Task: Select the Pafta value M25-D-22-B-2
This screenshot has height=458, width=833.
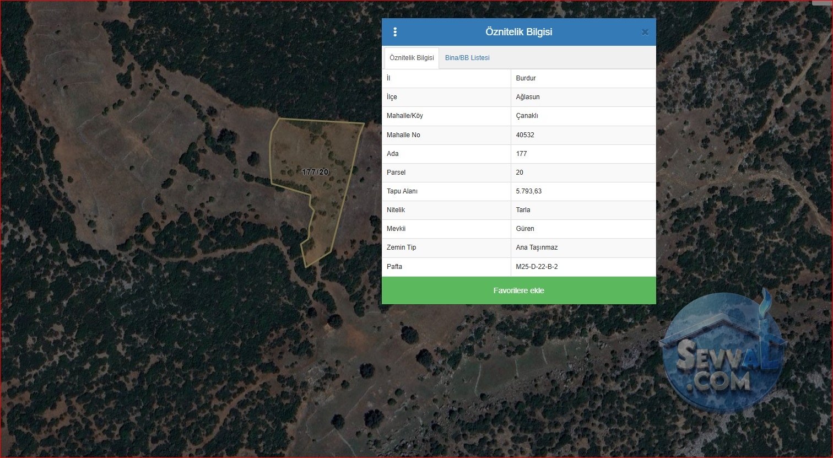Action: pyautogui.click(x=537, y=267)
